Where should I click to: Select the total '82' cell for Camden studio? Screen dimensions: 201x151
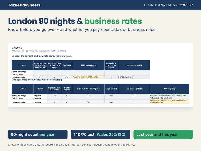pyautogui.click(x=67, y=77)
